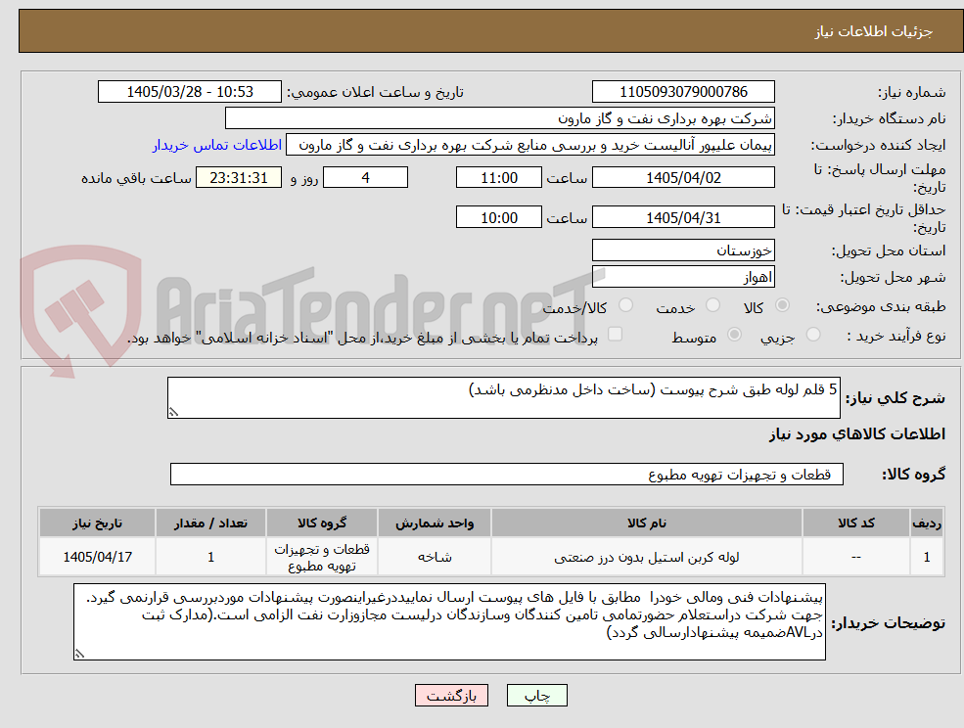Click the response deadline hour 11:00 field

(498, 178)
